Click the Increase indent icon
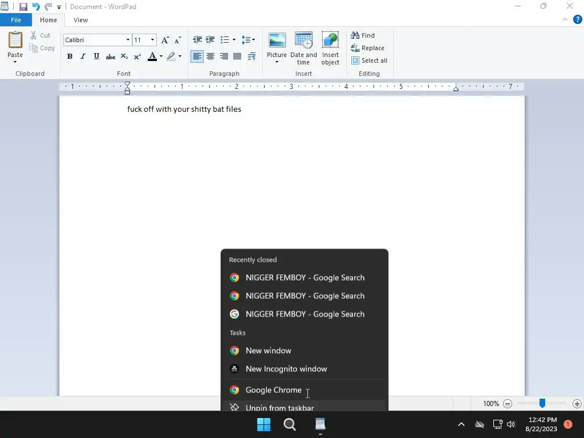The image size is (584, 438). coord(210,39)
